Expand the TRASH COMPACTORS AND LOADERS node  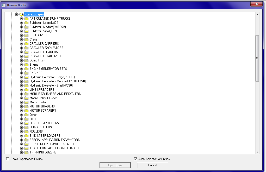pyautogui.click(x=21, y=148)
